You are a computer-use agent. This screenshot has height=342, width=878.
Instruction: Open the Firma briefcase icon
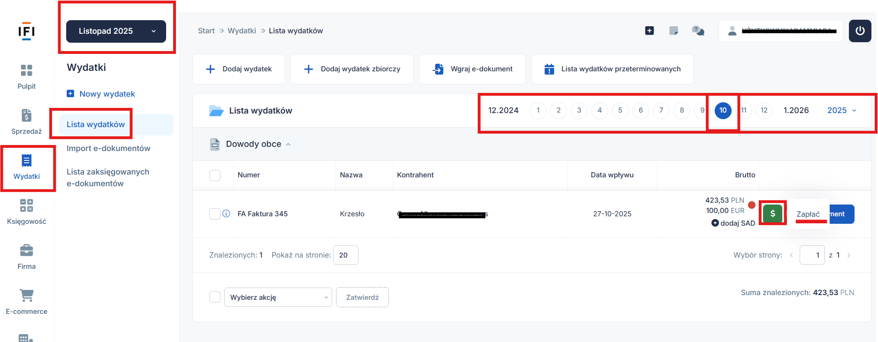point(27,251)
